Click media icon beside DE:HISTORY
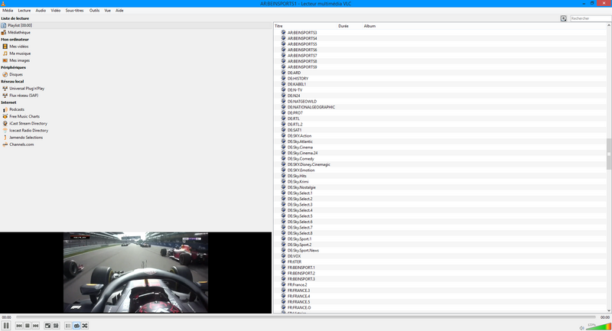The height and width of the screenshot is (331, 612). pos(283,78)
